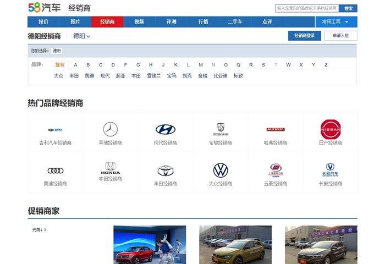This screenshot has width=385, height=264.
Task: Go to the 报价 tab
Action: click(43, 22)
